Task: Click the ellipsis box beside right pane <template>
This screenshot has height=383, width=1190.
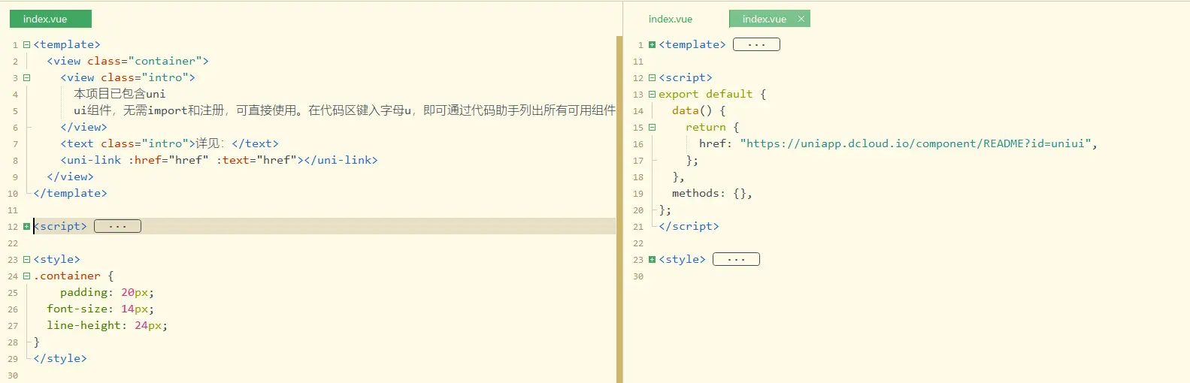Action: [756, 44]
